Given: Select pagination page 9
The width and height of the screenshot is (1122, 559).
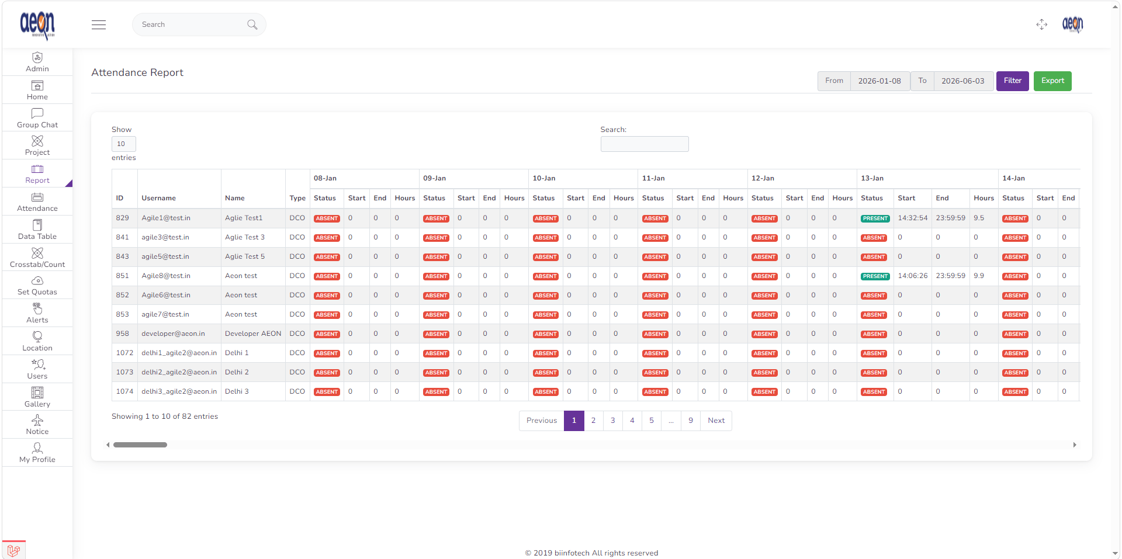Looking at the screenshot, I should (691, 421).
